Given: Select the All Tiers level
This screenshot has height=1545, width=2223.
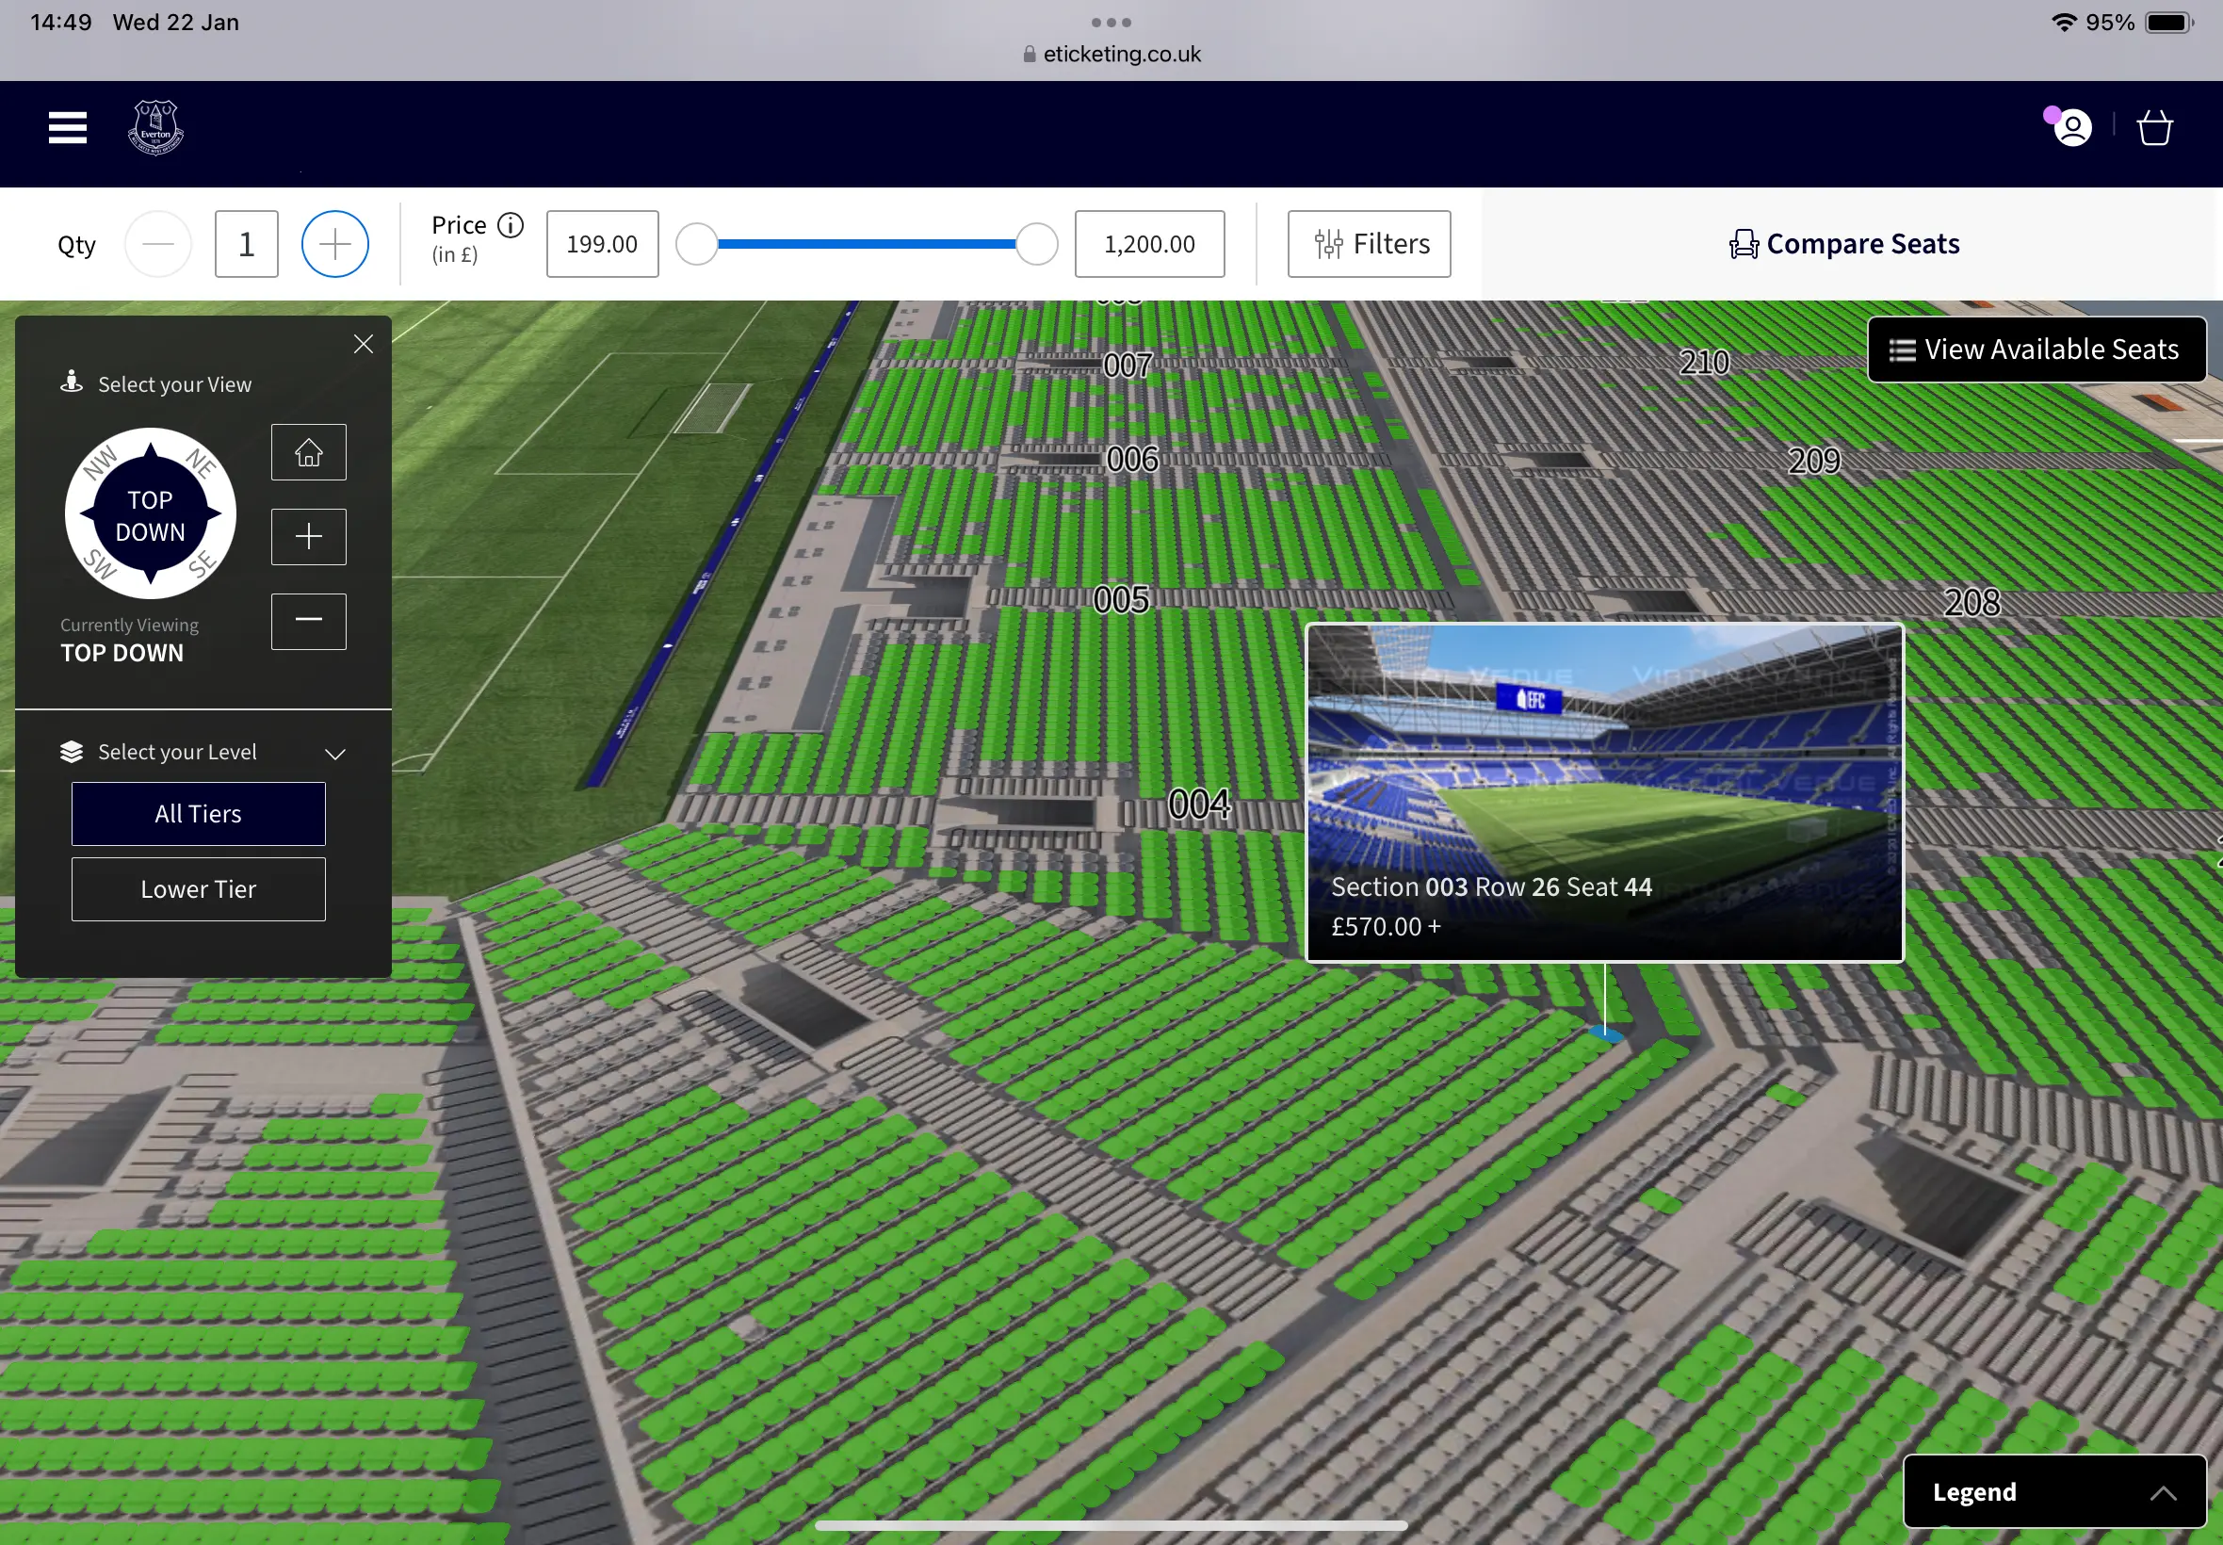Looking at the screenshot, I should click(199, 813).
